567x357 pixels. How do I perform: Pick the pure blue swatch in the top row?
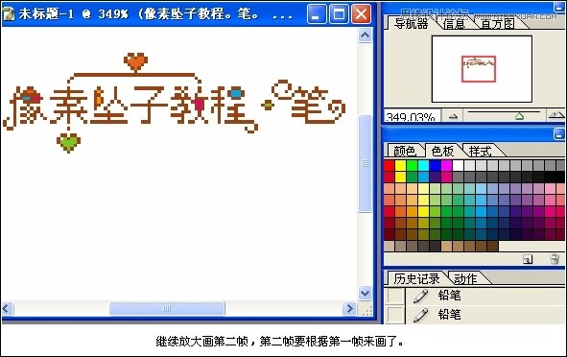(x=435, y=166)
